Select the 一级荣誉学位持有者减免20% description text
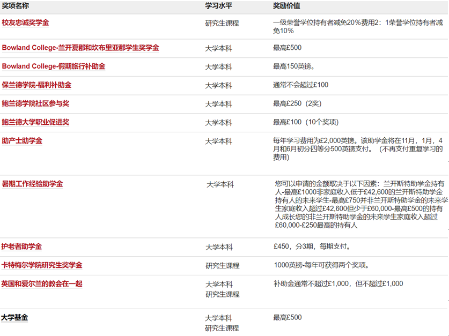449x336 pixels. click(358, 27)
